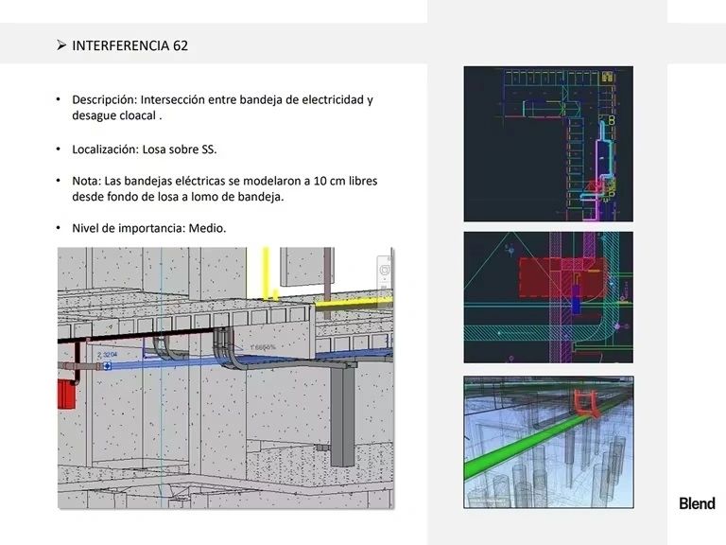The image size is (726, 545).
Task: Click the 'Nota: Las bandejas eléctricas' line
Action: 225,181
